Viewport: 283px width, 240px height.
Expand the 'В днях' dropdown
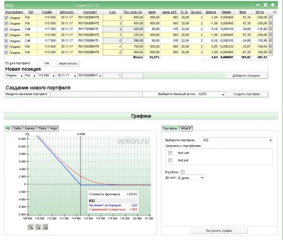click(191, 177)
